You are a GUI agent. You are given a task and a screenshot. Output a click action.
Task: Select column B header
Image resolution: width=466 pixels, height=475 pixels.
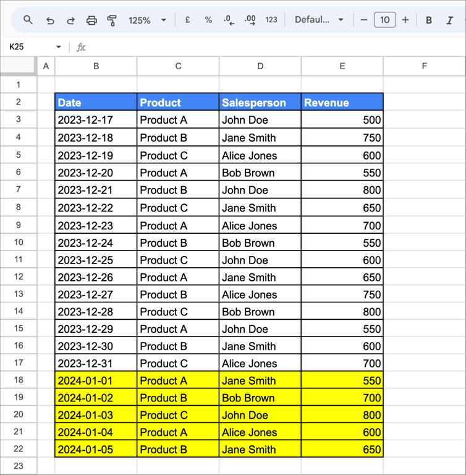point(96,66)
